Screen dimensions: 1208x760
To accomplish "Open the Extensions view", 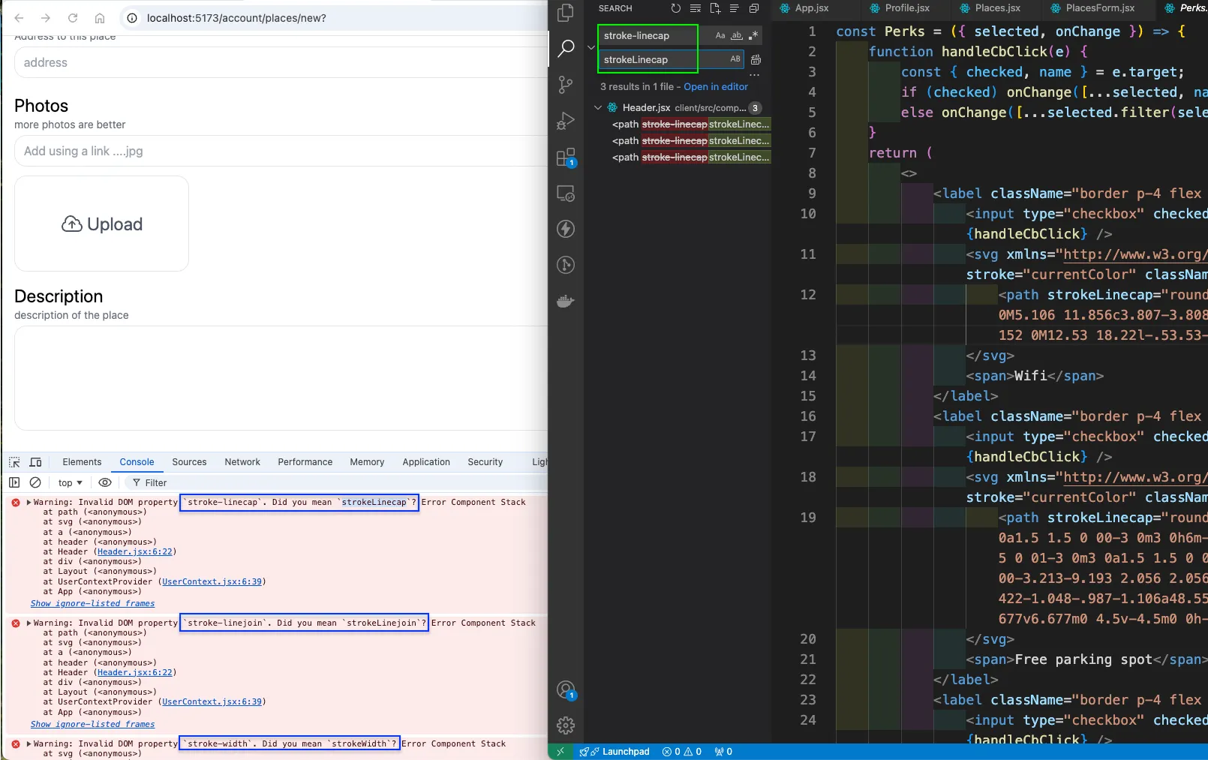I will click(566, 158).
